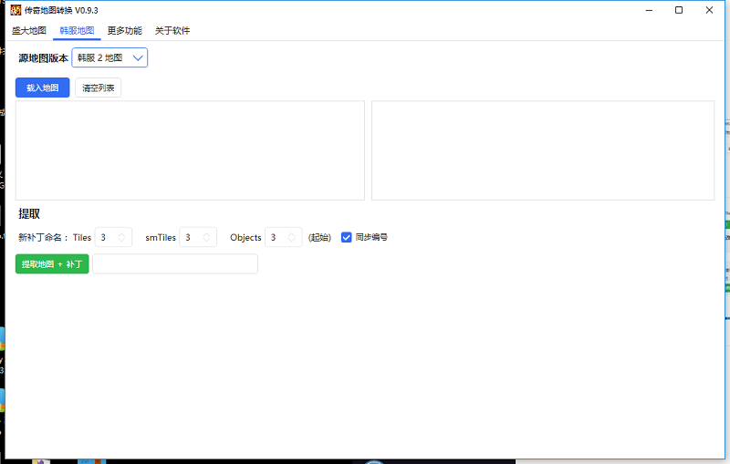
Task: Click the 载入地图 button
Action: point(42,88)
